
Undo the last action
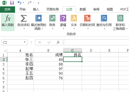(19, 3)
